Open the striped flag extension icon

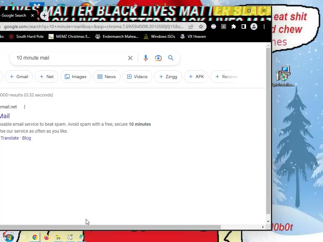pos(214,26)
